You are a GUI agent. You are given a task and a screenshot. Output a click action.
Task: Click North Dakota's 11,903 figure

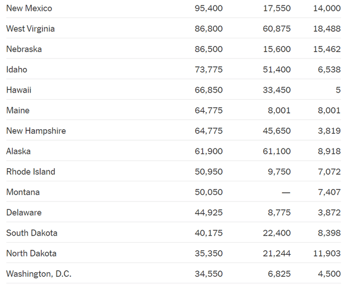326,253
